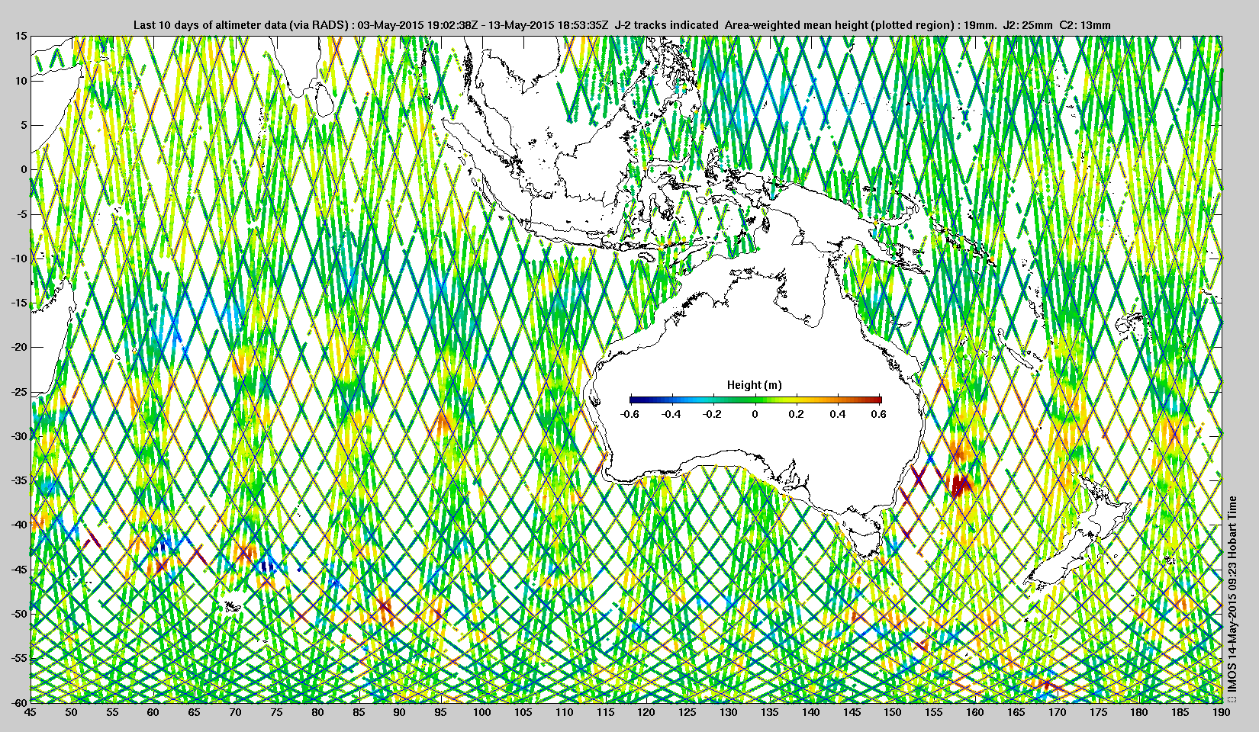Click the y-axis latitude label '-45'
This screenshot has width=1259, height=732.
click(18, 570)
